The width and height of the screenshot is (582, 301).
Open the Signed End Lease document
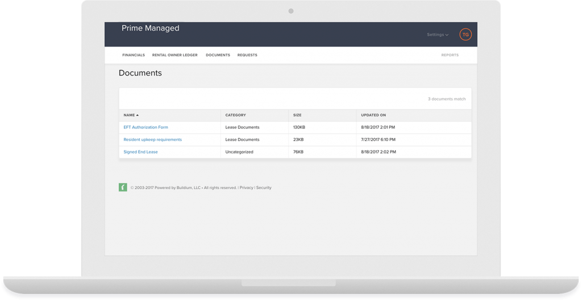[140, 152]
